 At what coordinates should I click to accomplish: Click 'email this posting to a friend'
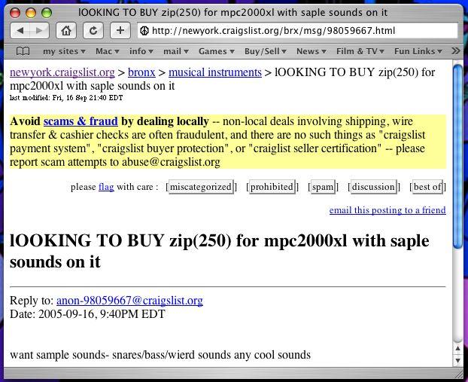click(387, 210)
